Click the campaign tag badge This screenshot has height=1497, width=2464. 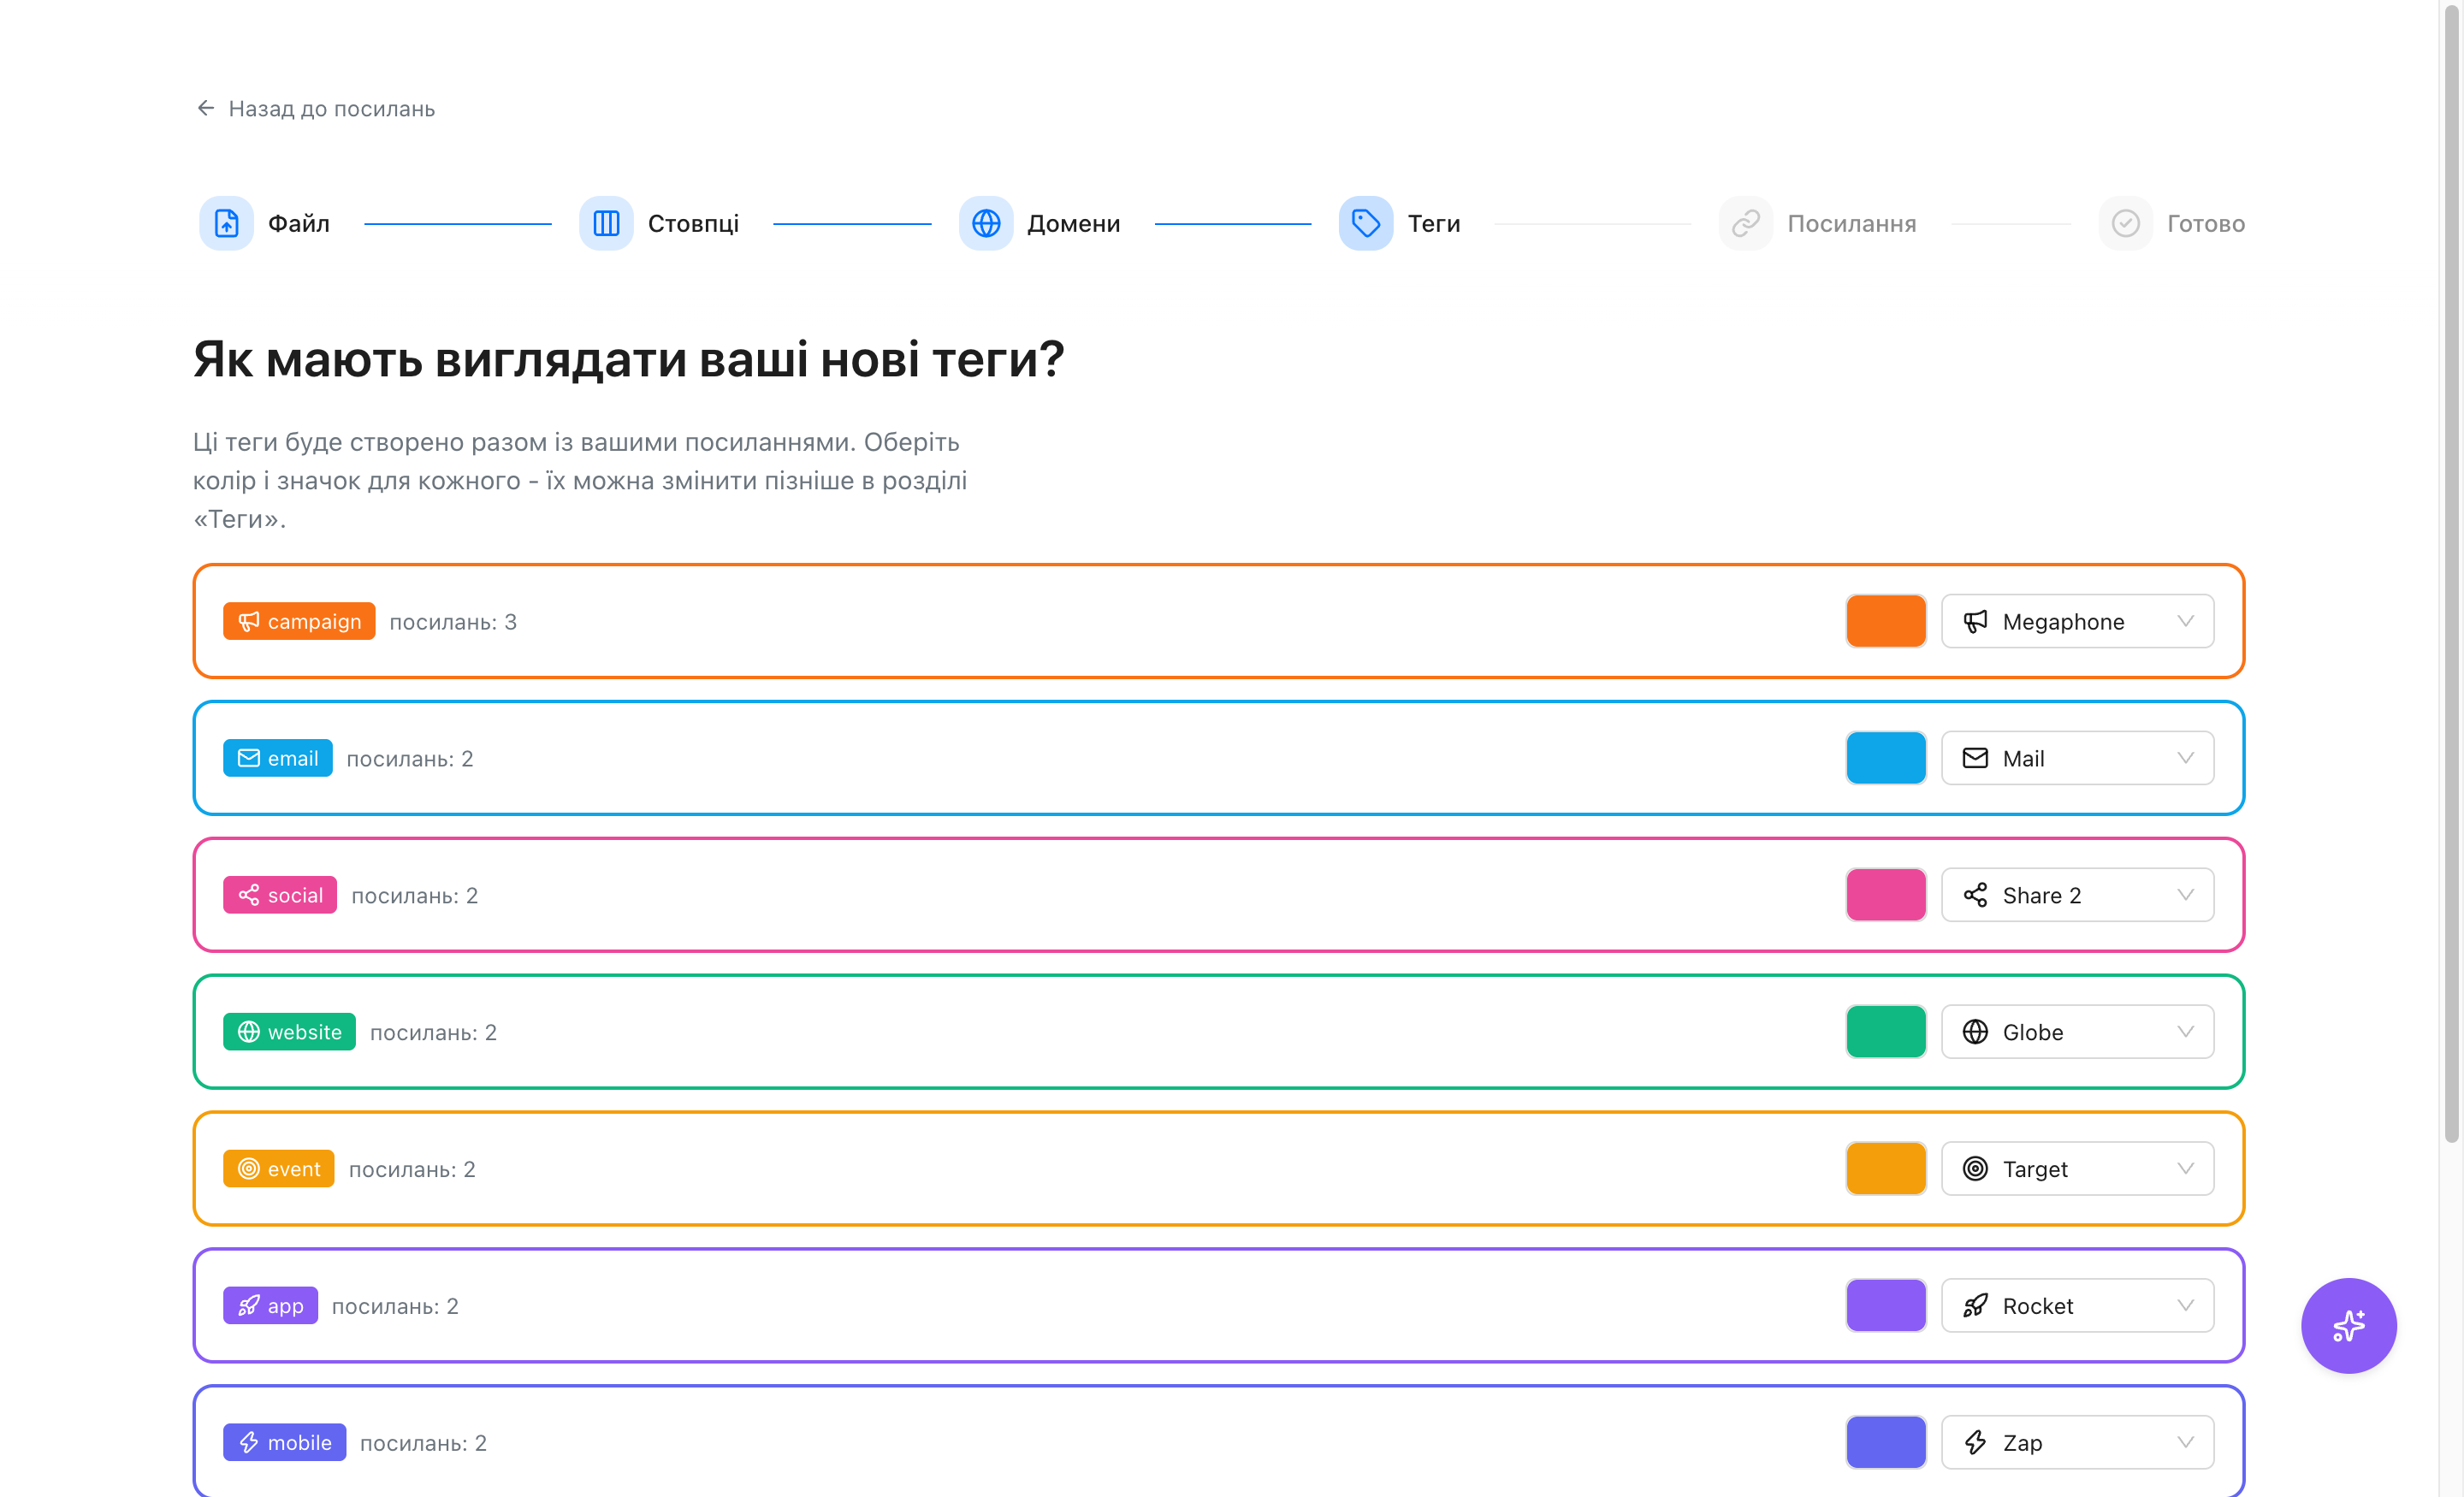coord(299,622)
